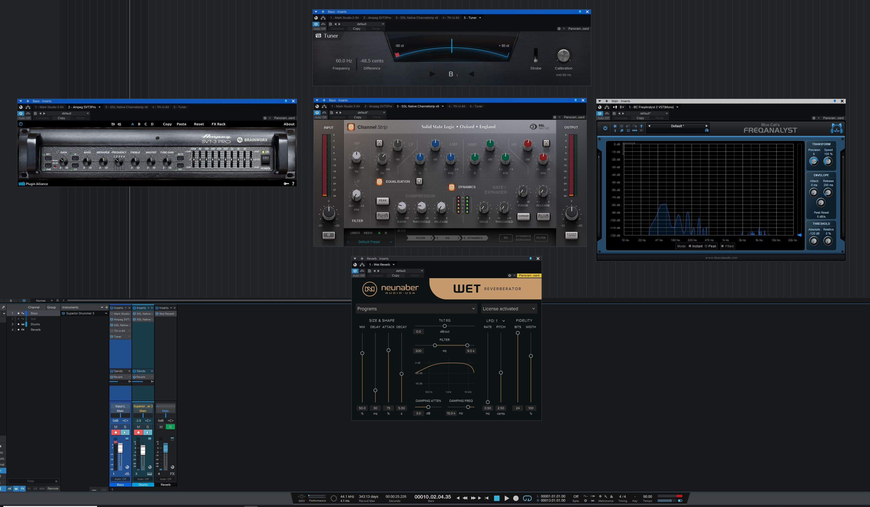Click the Ampeg license key icon
Screen dimensions: 870x507
[x=286, y=184]
